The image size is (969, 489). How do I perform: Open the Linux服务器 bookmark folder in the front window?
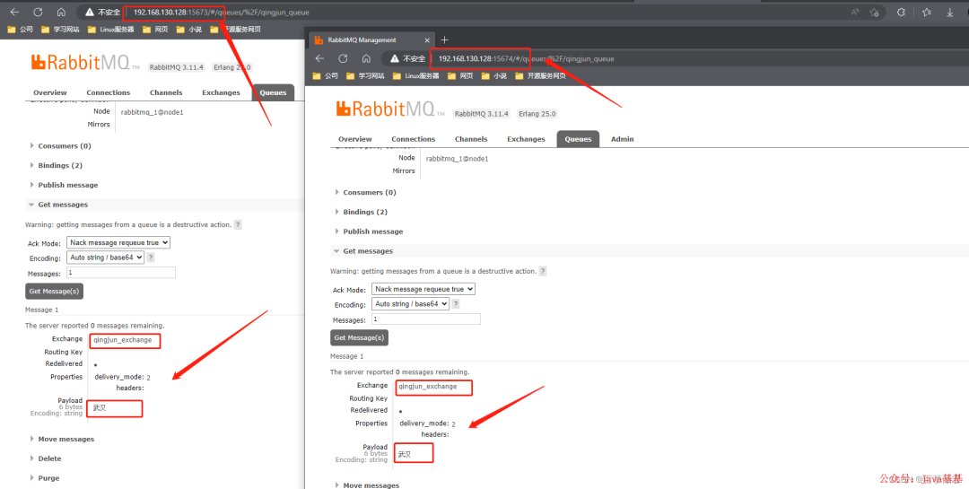pyautogui.click(x=416, y=76)
